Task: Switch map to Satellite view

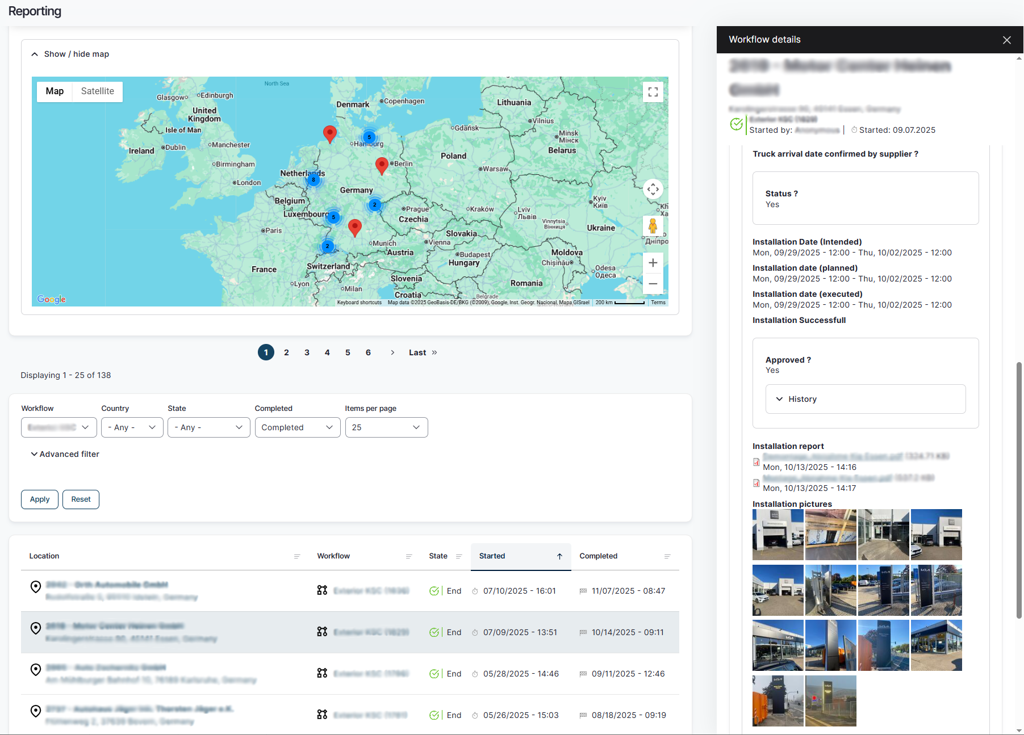Action: [97, 91]
